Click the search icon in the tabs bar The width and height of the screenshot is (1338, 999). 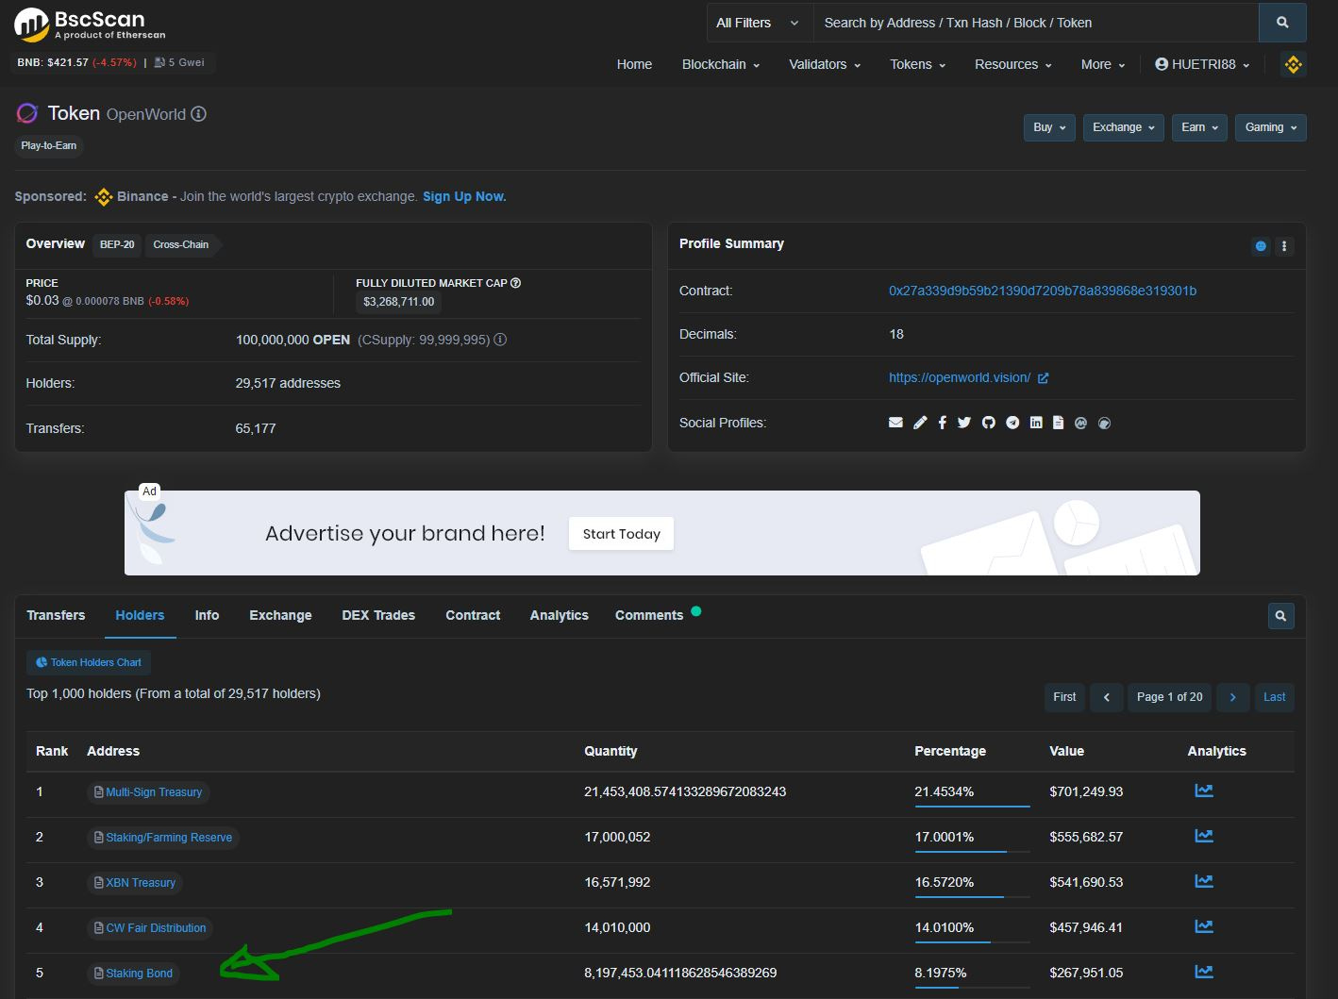1280,616
